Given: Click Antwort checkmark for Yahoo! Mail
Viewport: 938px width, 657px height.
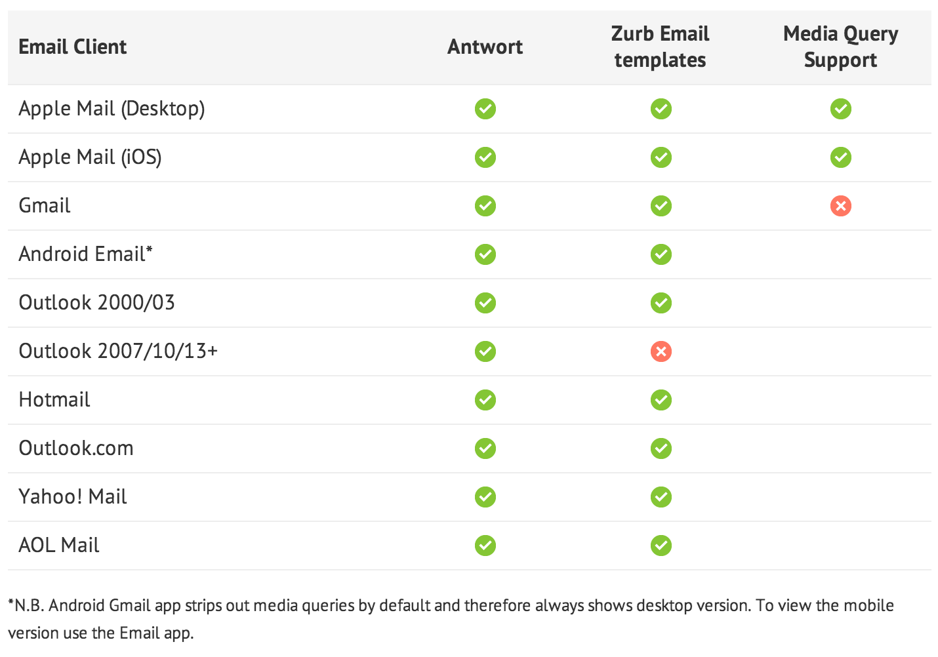Looking at the screenshot, I should tap(485, 497).
